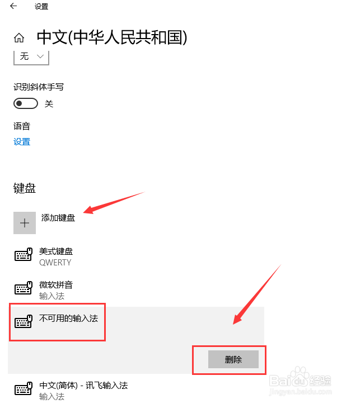This screenshot has width=351, height=404.
Task: Click the back arrow in the Settings header
Action: point(13,6)
